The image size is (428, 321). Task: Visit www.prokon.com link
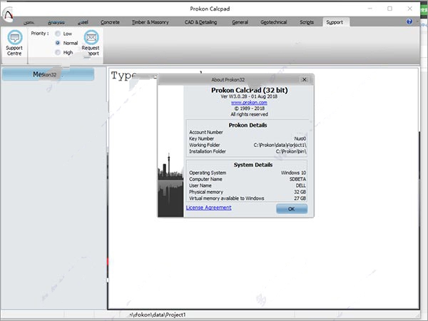pyautogui.click(x=249, y=102)
